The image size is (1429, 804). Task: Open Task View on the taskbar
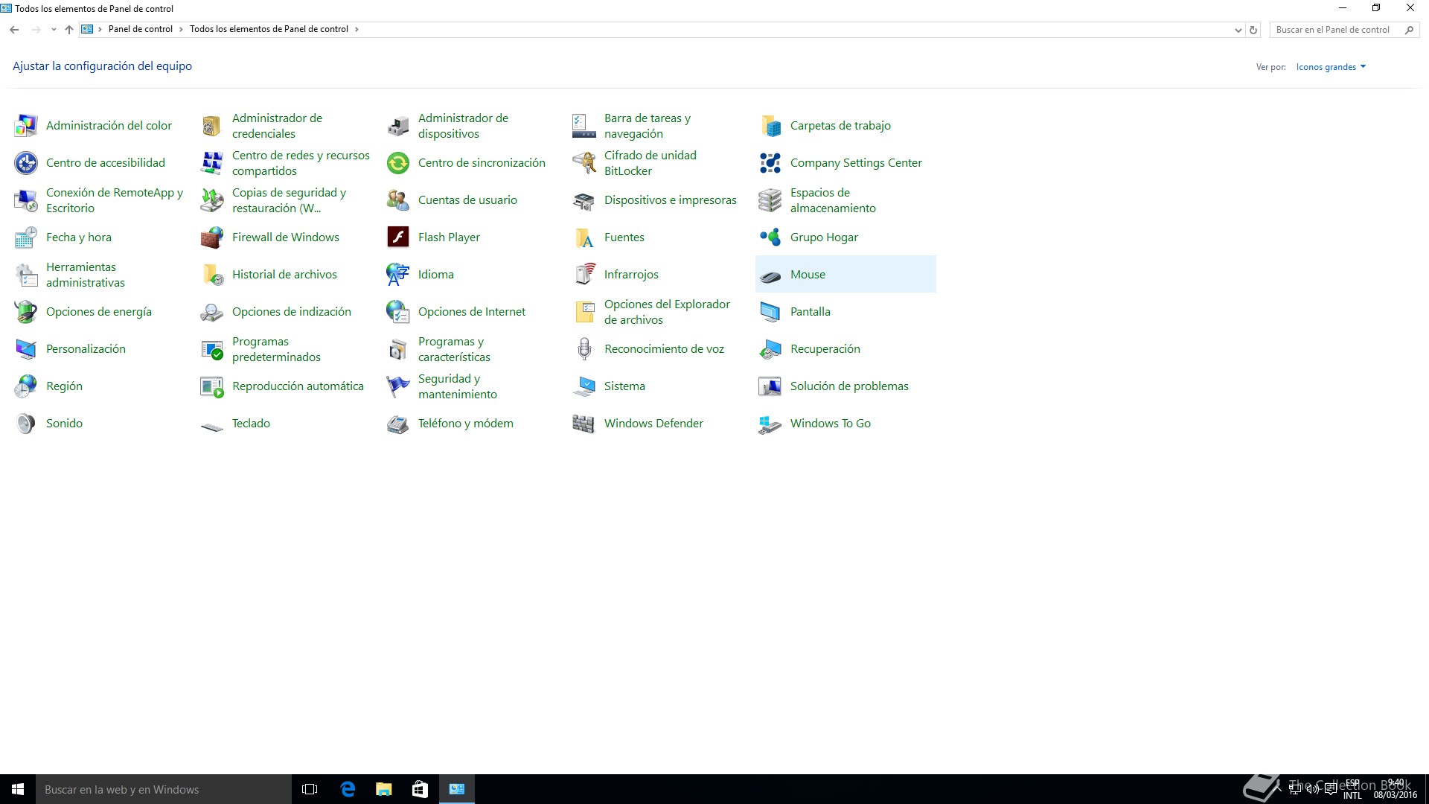click(310, 789)
